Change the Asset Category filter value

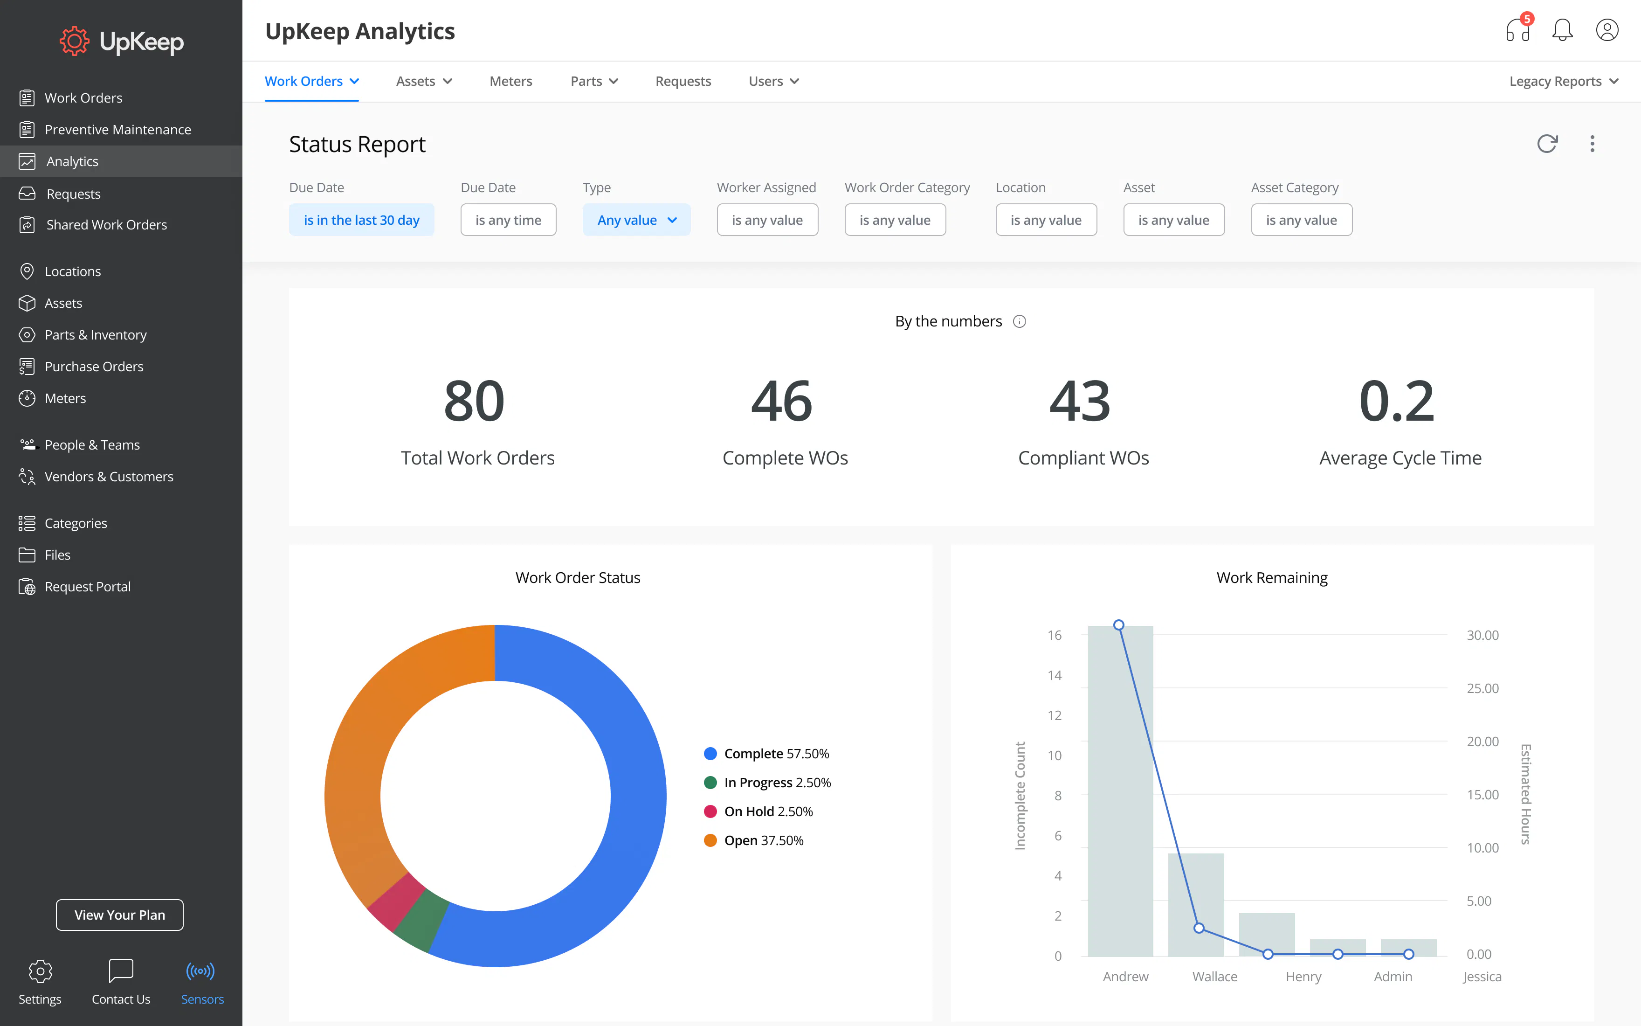1301,219
